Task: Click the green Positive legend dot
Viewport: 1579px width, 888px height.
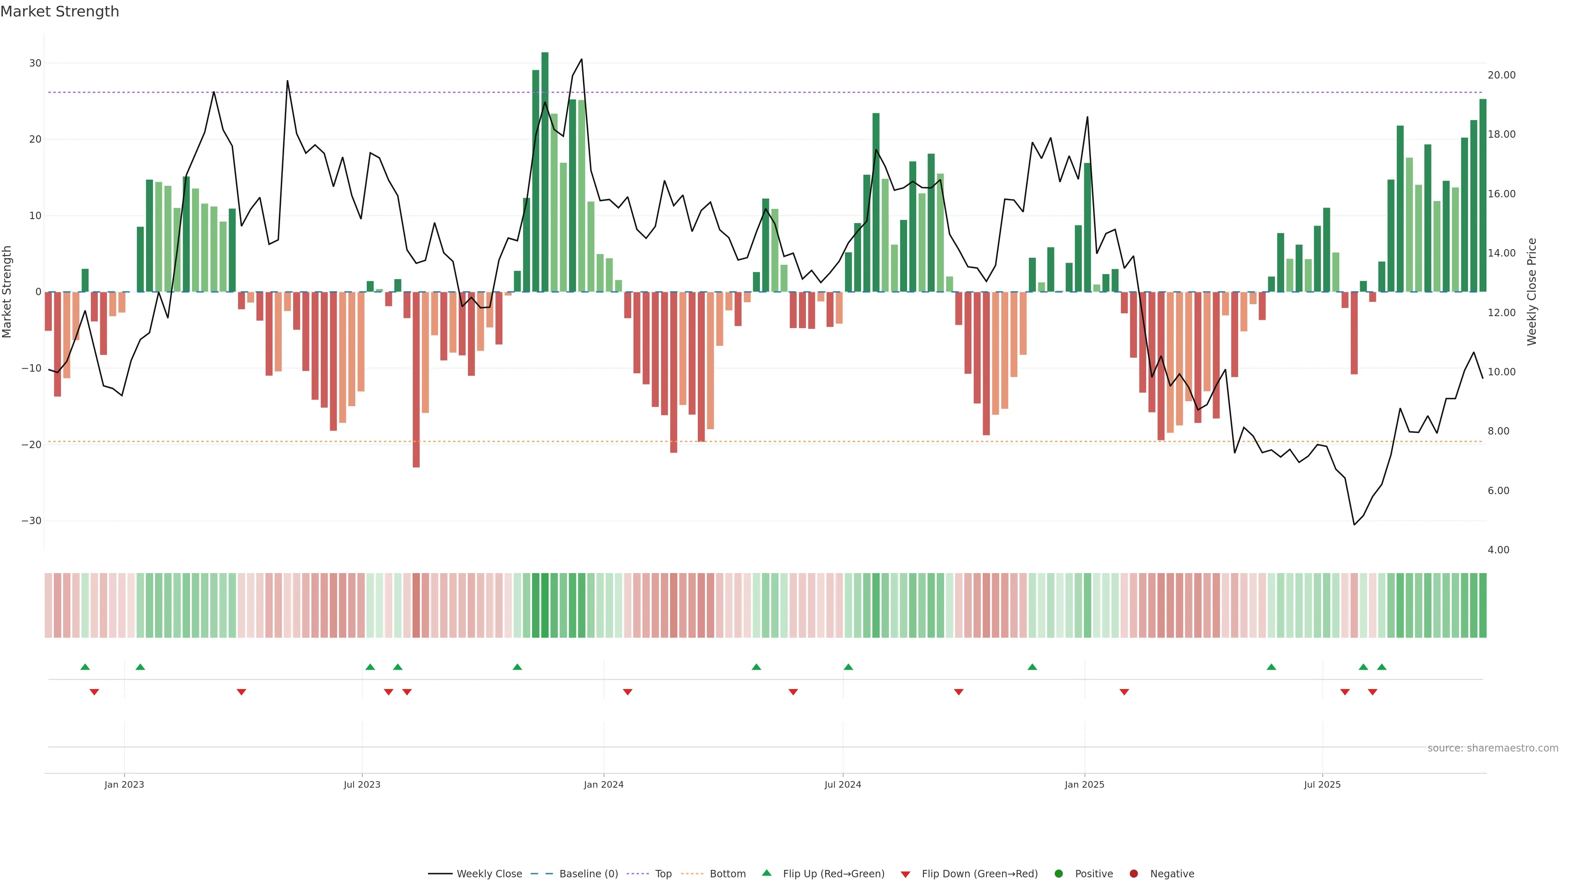Action: tap(1058, 873)
